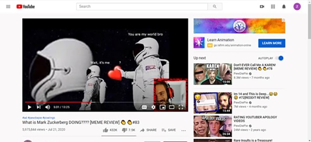Click the #ad hashtag
Image resolution: width=311 pixels, height=142 pixels.
[x=24, y=118]
